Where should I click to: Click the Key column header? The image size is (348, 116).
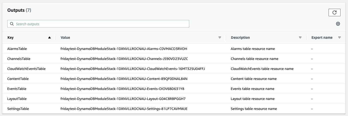coord(10,37)
